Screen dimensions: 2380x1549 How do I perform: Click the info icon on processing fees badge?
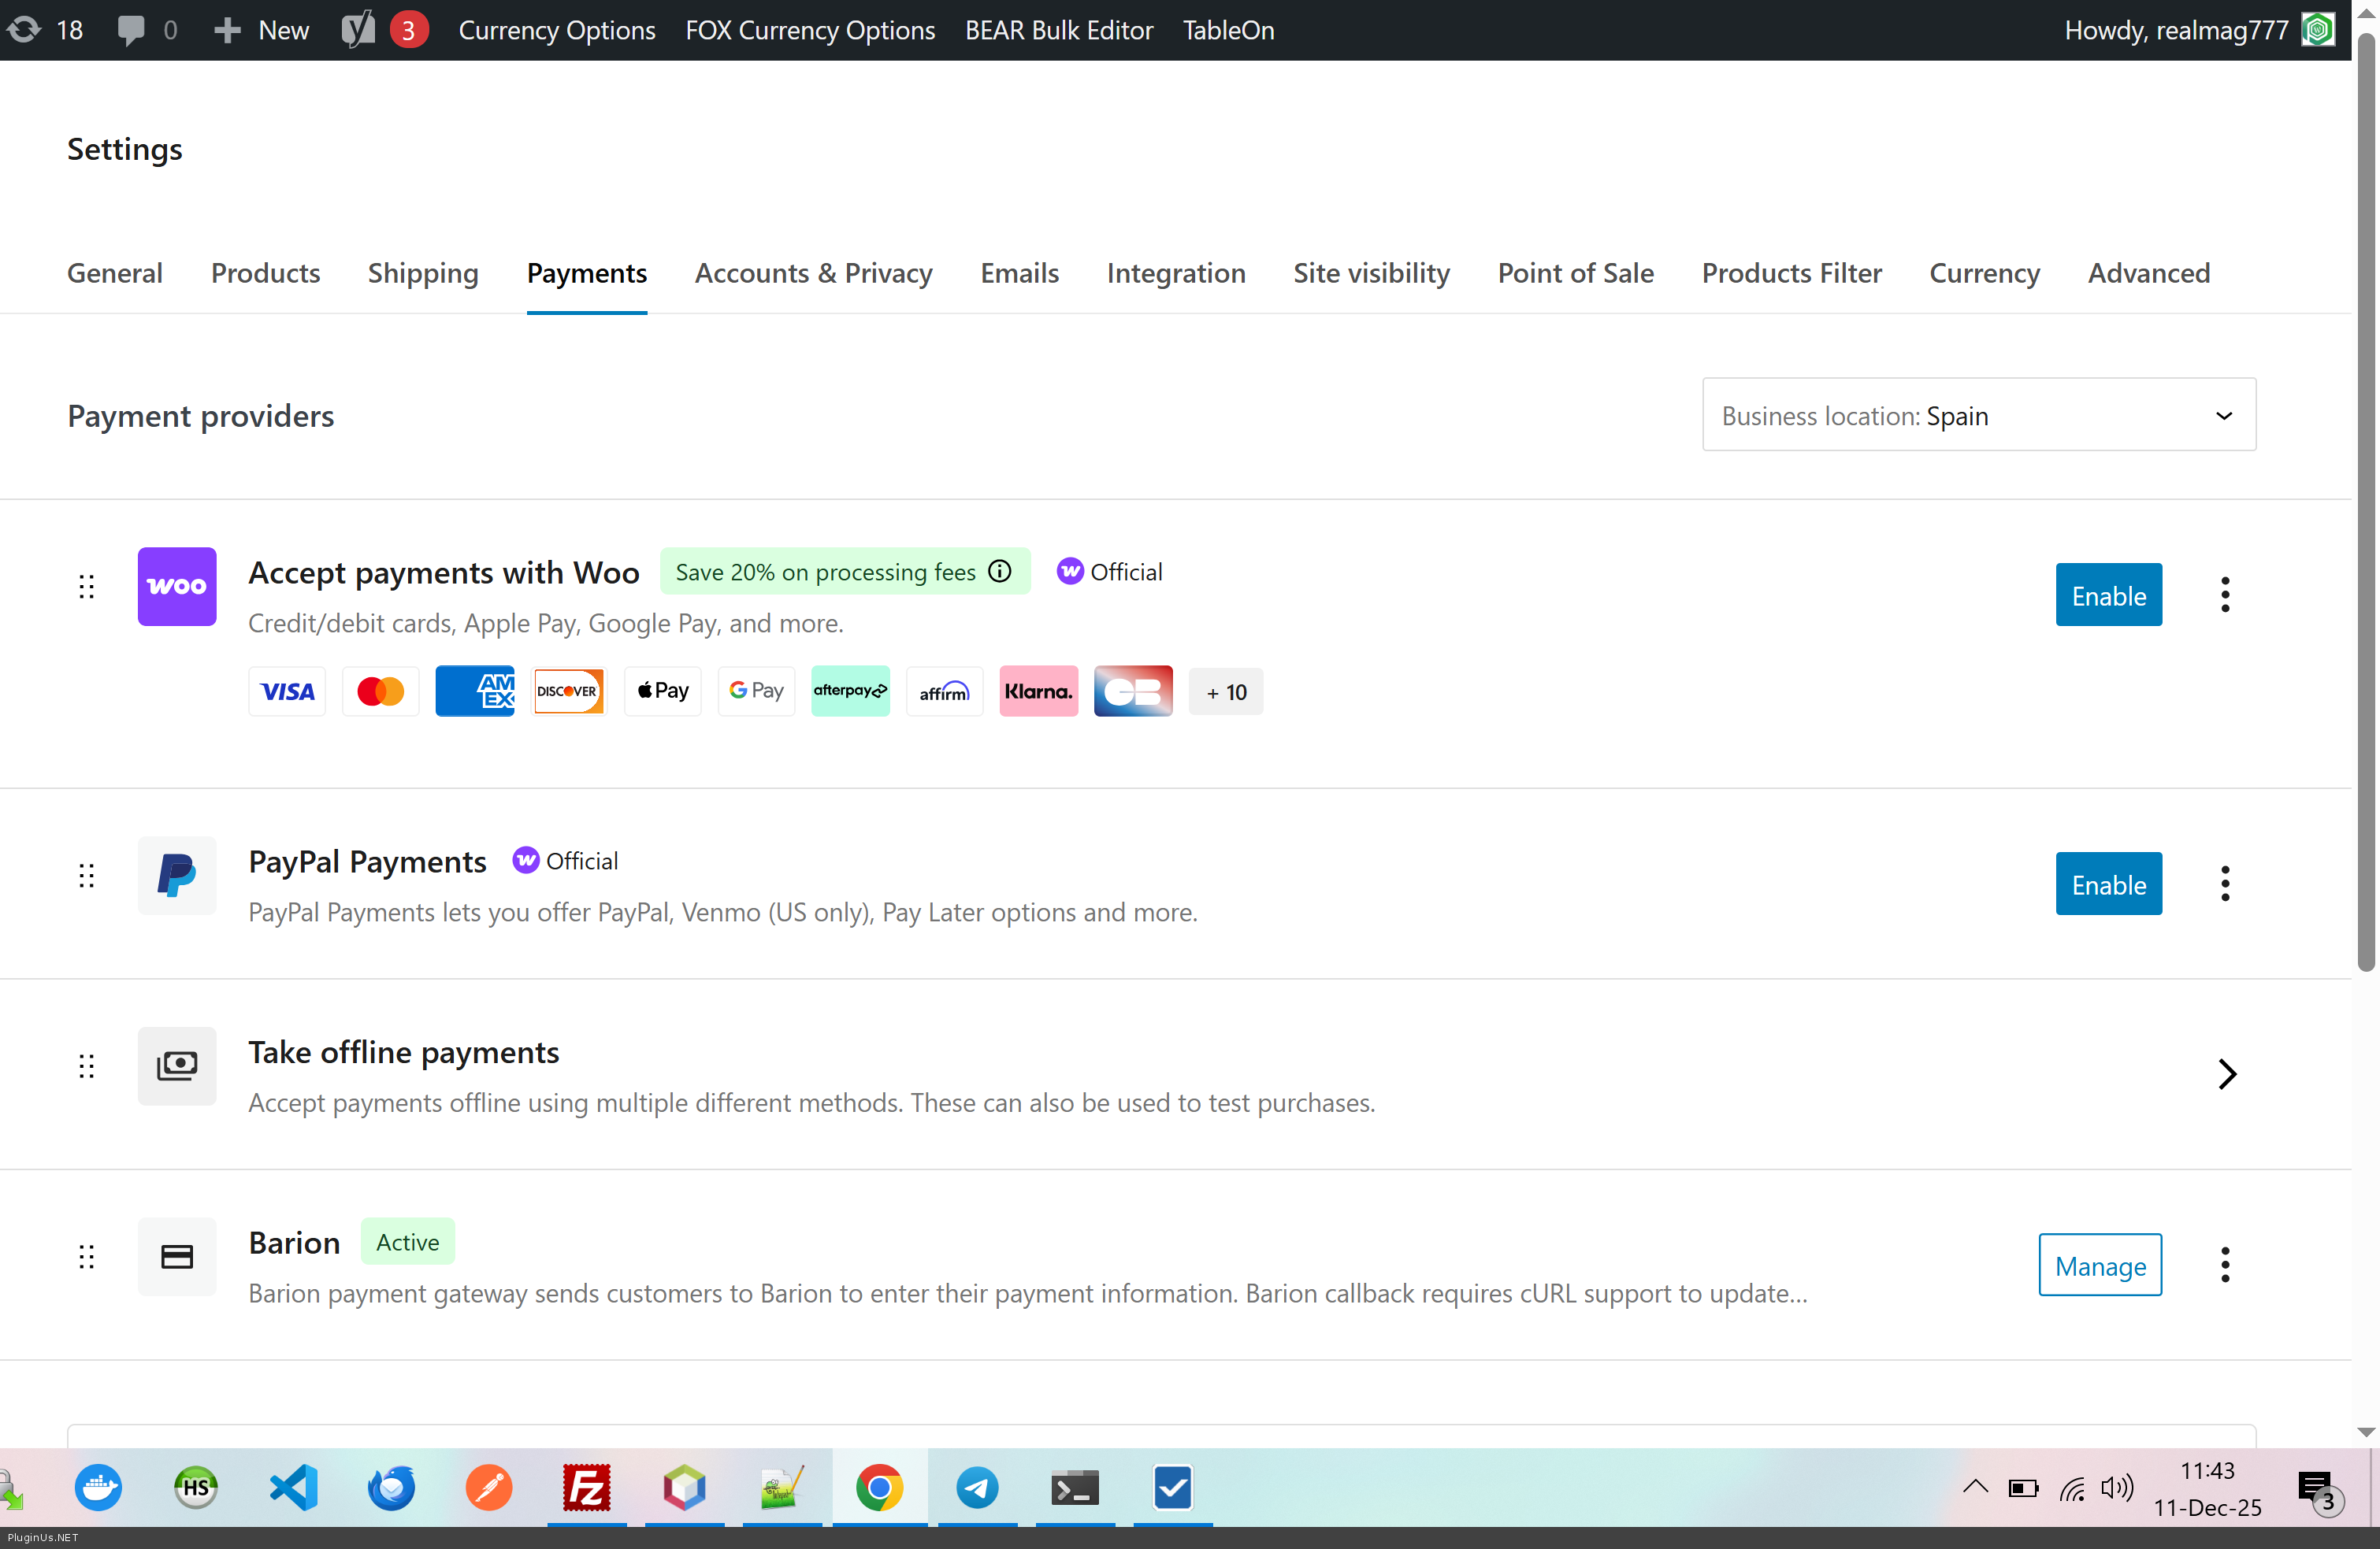(999, 571)
